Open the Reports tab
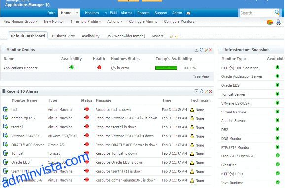Viewport: 285px width, 188px height. tap(143, 13)
